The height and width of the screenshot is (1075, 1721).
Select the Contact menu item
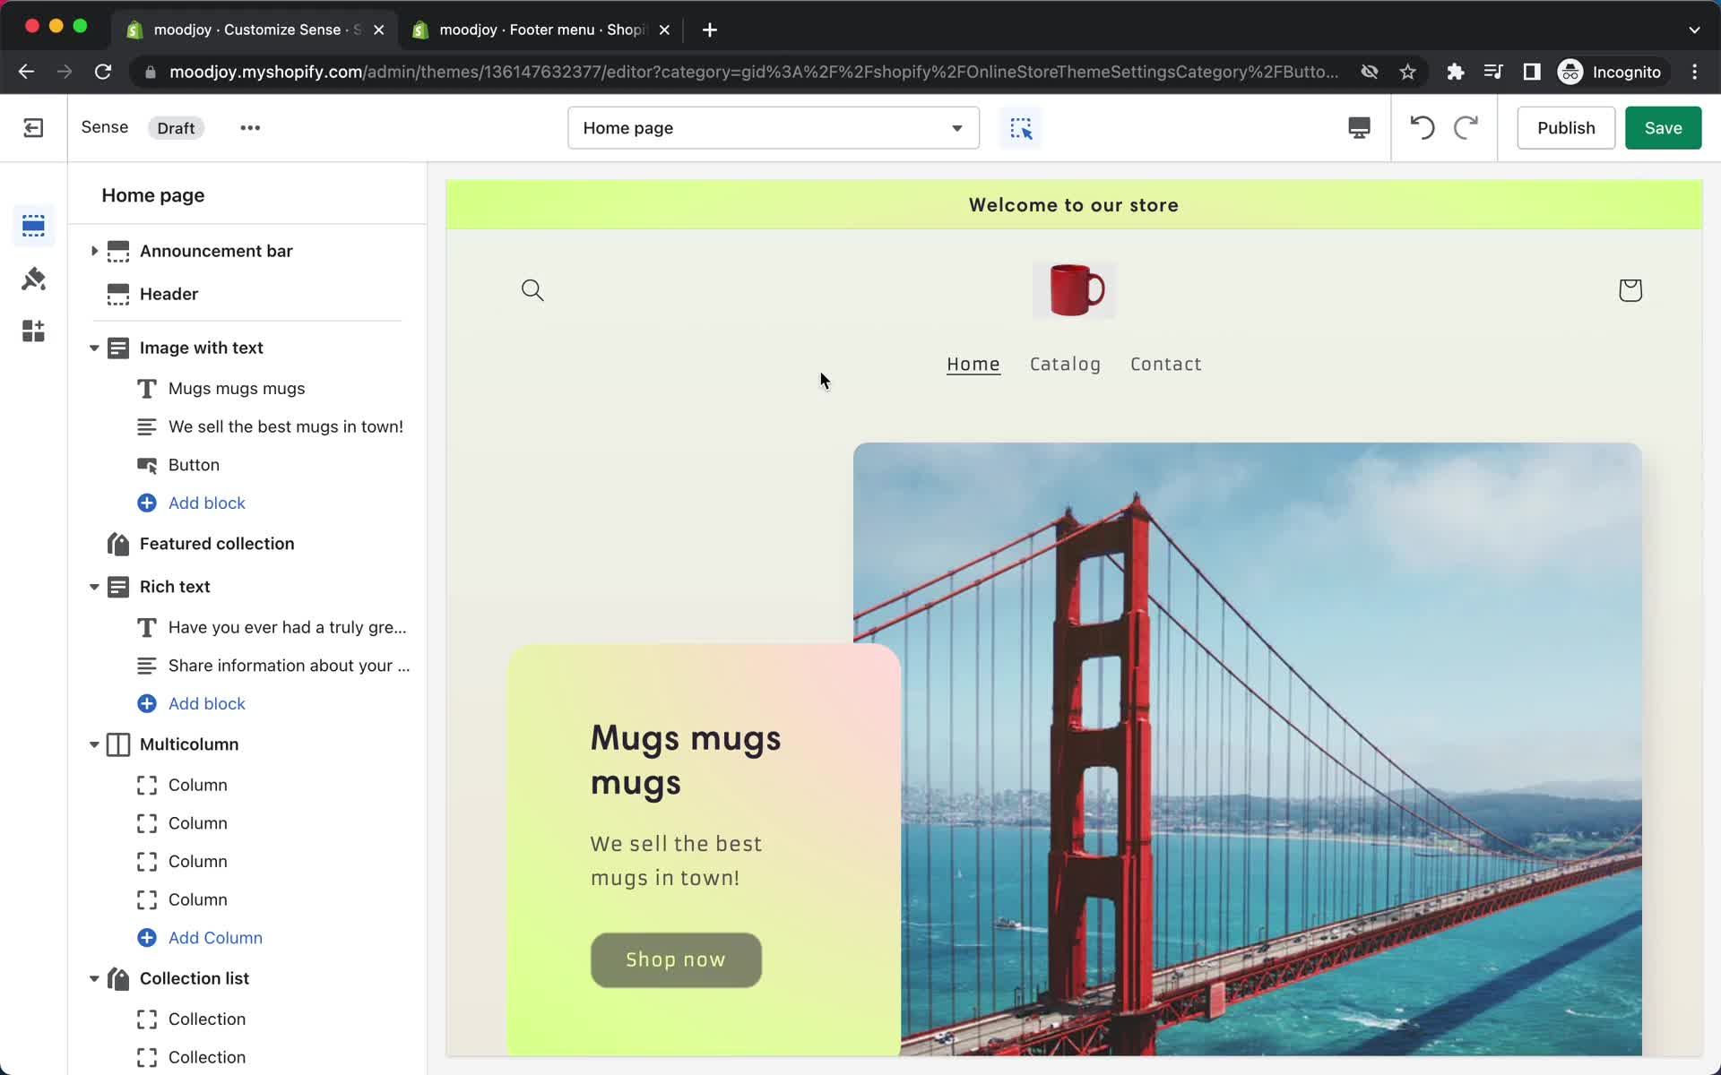(1166, 363)
